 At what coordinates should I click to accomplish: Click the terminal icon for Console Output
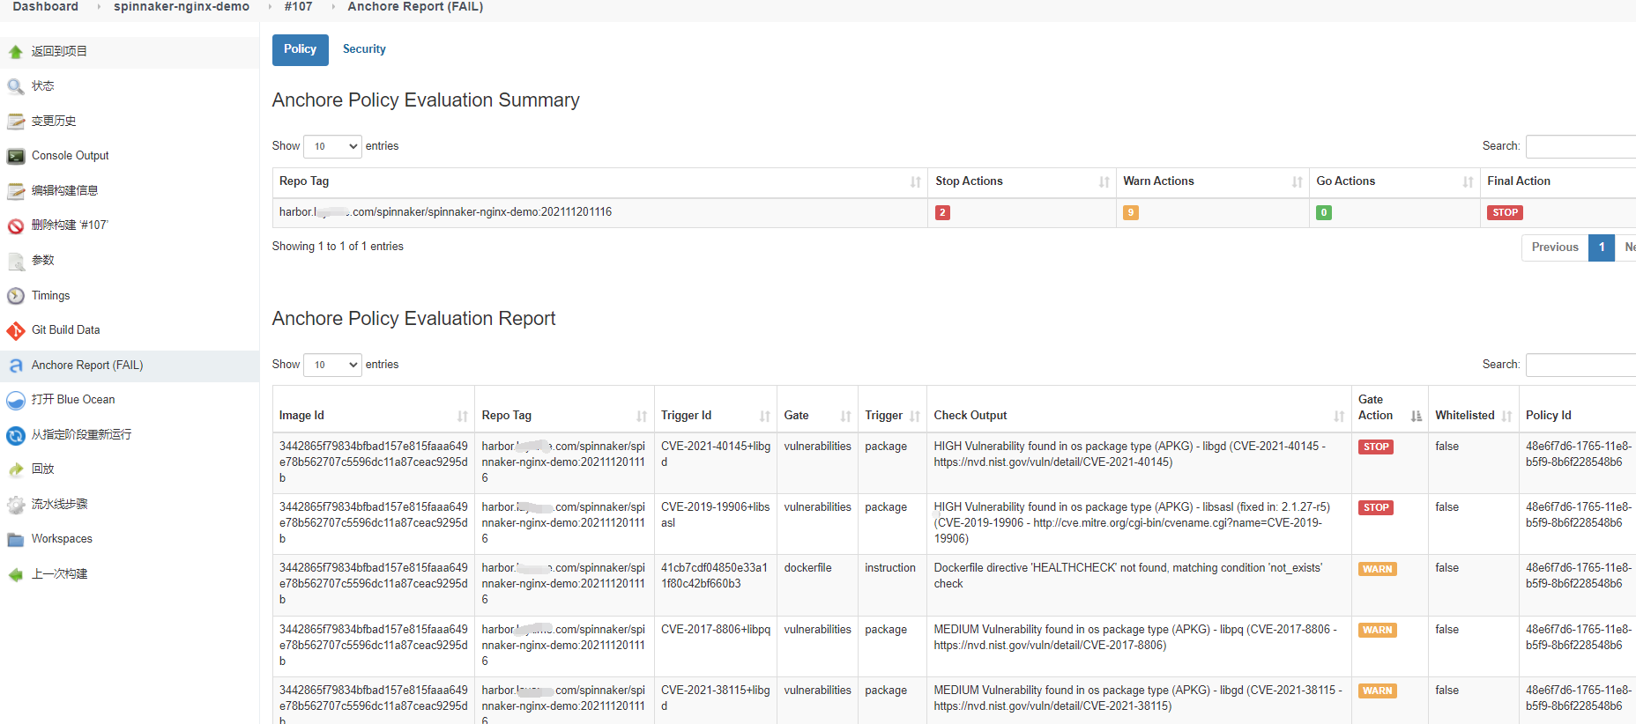click(16, 156)
